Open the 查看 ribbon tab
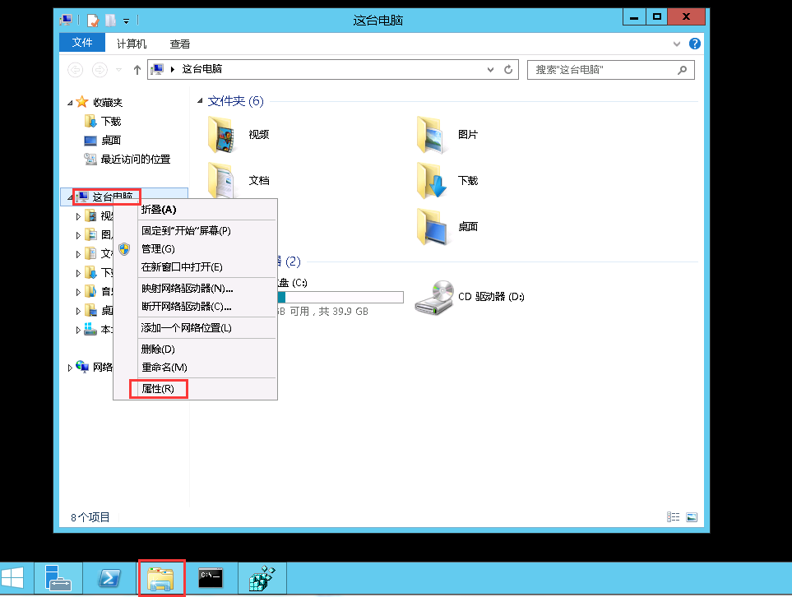The width and height of the screenshot is (792, 597). (x=179, y=44)
